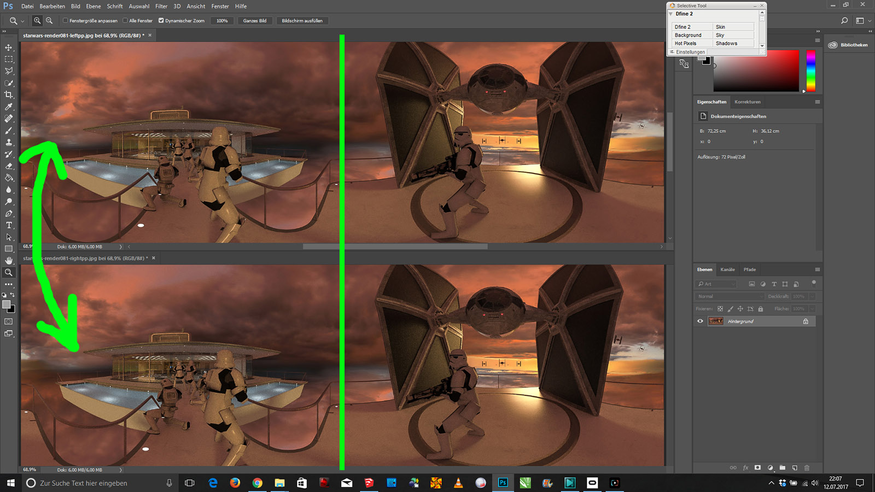Select the Rectangular Marquee tool
This screenshot has width=875, height=492.
9,59
